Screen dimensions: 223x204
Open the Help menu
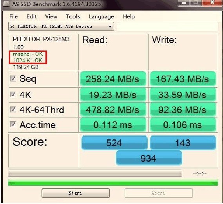pos(129,16)
